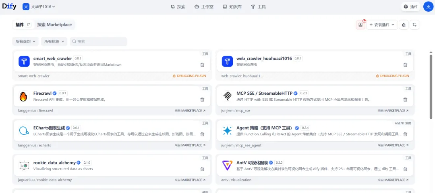Click the page vertical scrollbar

pyautogui.click(x=431, y=87)
